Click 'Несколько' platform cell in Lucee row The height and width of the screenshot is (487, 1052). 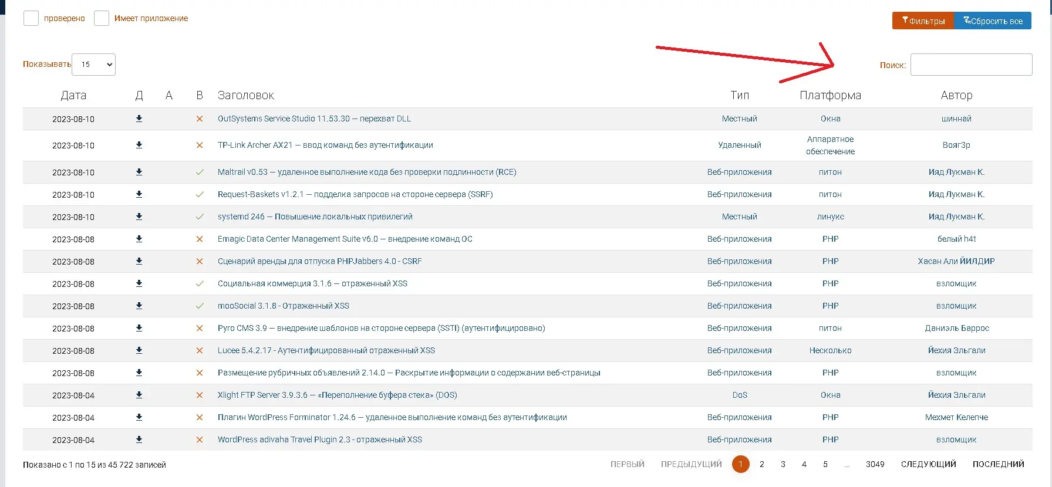(x=830, y=350)
